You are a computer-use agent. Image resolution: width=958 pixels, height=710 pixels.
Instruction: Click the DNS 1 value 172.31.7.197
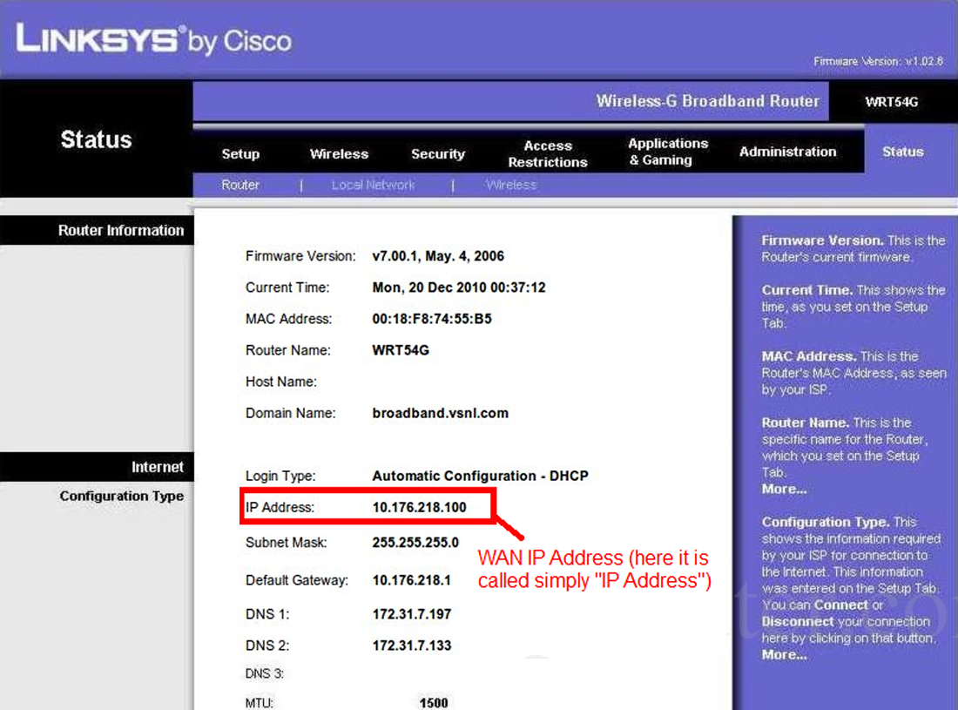[412, 614]
